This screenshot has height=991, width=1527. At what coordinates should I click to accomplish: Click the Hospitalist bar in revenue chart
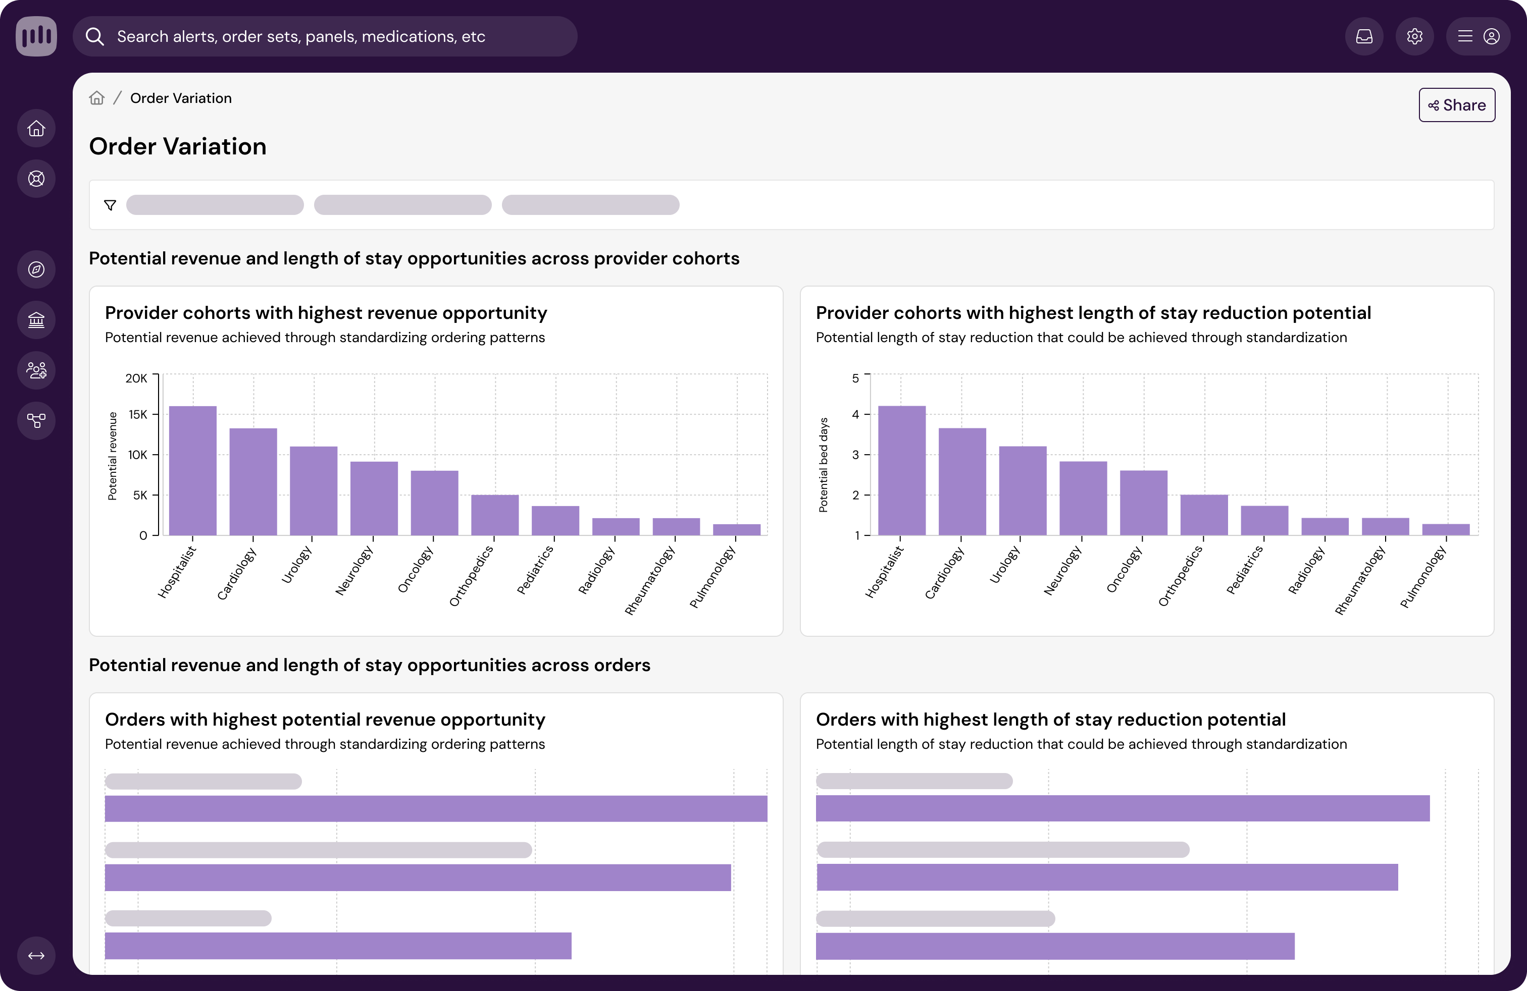pyautogui.click(x=192, y=470)
